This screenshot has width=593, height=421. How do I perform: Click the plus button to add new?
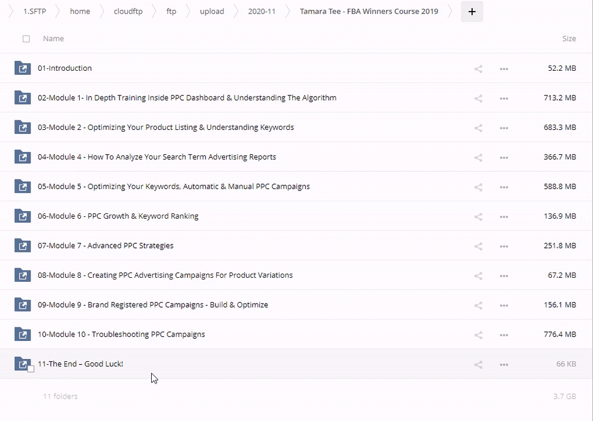tap(472, 12)
